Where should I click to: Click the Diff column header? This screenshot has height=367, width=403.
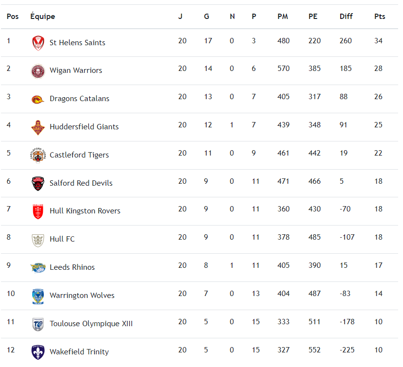(346, 17)
